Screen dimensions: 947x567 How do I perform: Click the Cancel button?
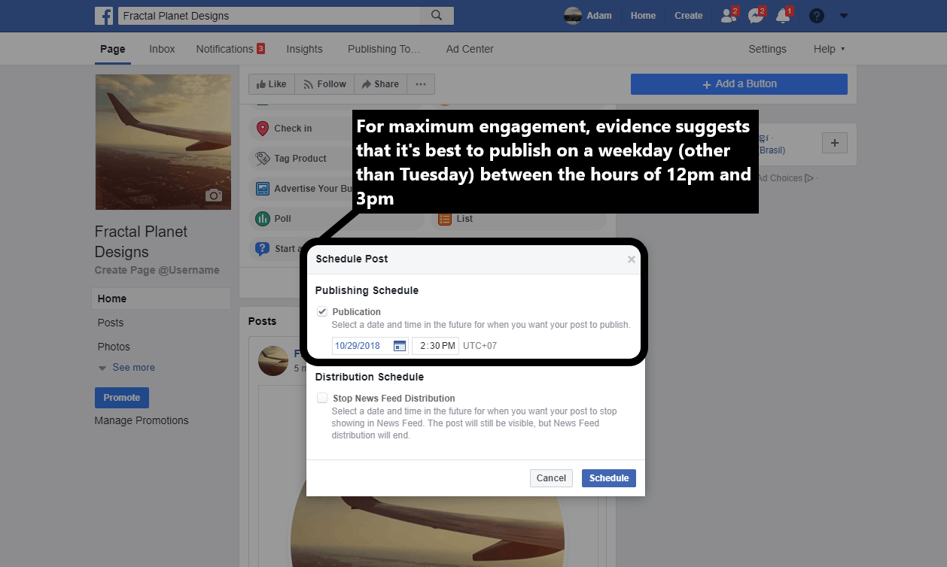tap(551, 478)
